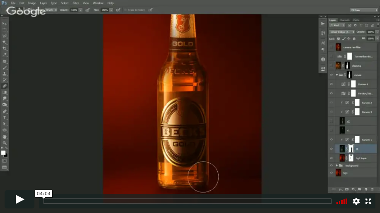The height and width of the screenshot is (213, 380).
Task: Create new adjustment layer
Action: tap(353, 189)
